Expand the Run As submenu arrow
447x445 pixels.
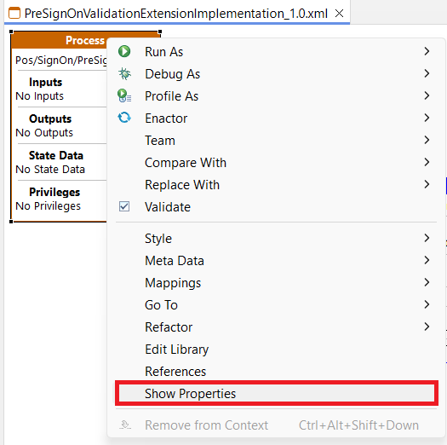(427, 51)
